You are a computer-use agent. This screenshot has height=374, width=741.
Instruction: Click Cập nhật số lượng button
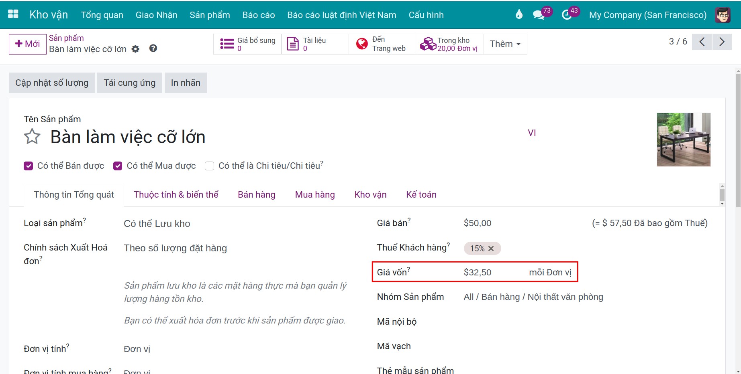click(x=52, y=83)
